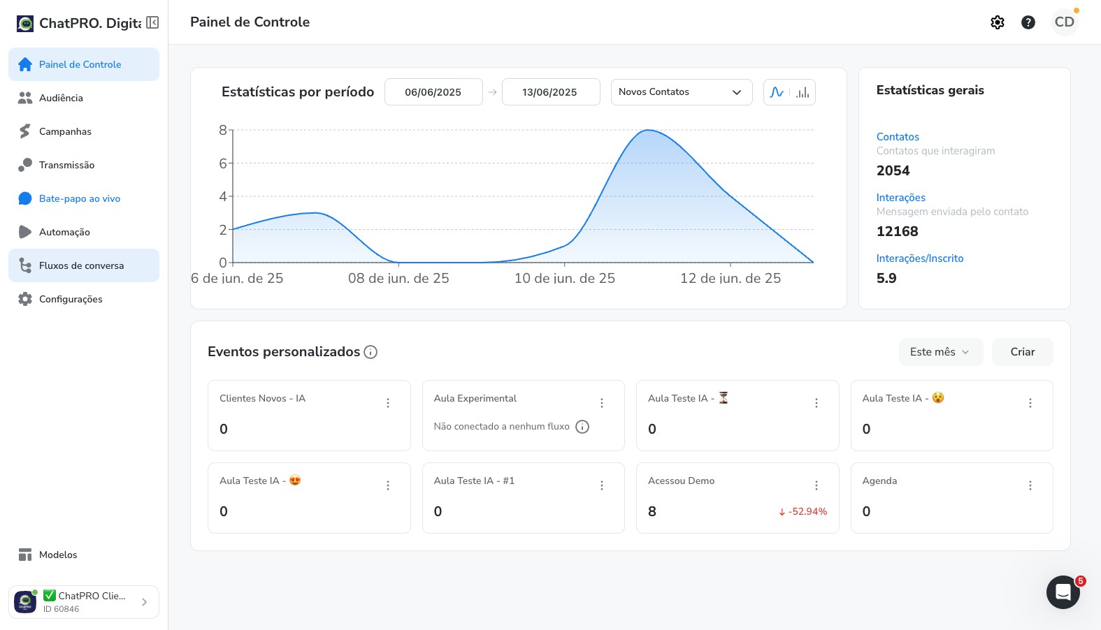Open the help question mark icon
1101x630 pixels.
click(x=1028, y=22)
